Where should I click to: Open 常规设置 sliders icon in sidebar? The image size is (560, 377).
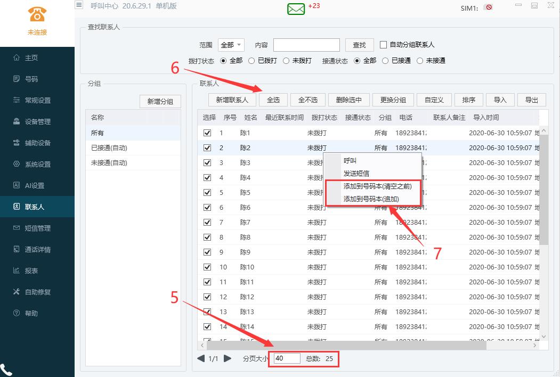pos(17,100)
